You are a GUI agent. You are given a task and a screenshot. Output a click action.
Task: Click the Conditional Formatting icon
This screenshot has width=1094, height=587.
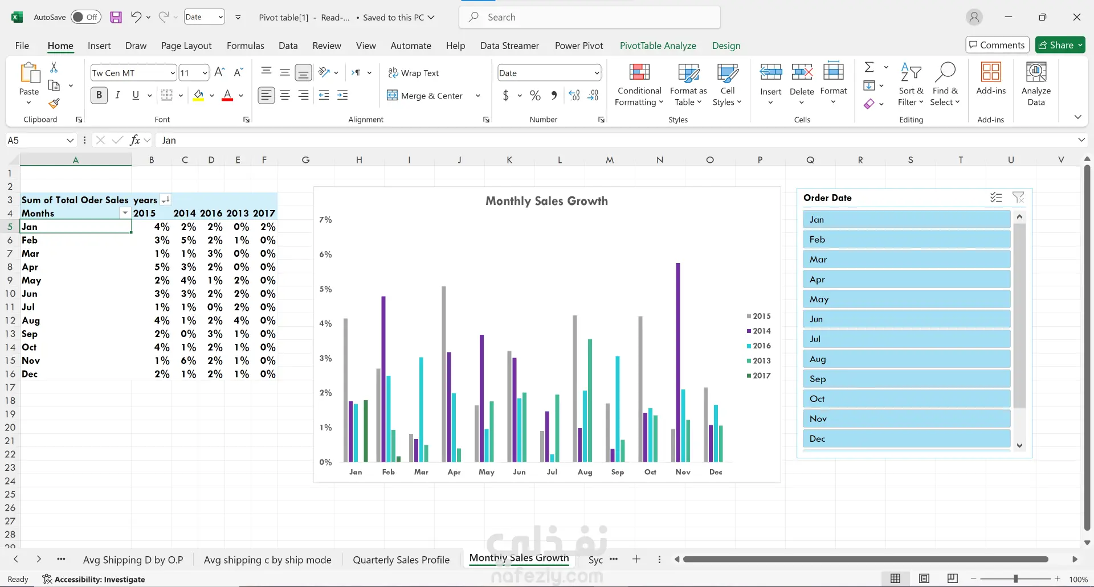tap(639, 73)
